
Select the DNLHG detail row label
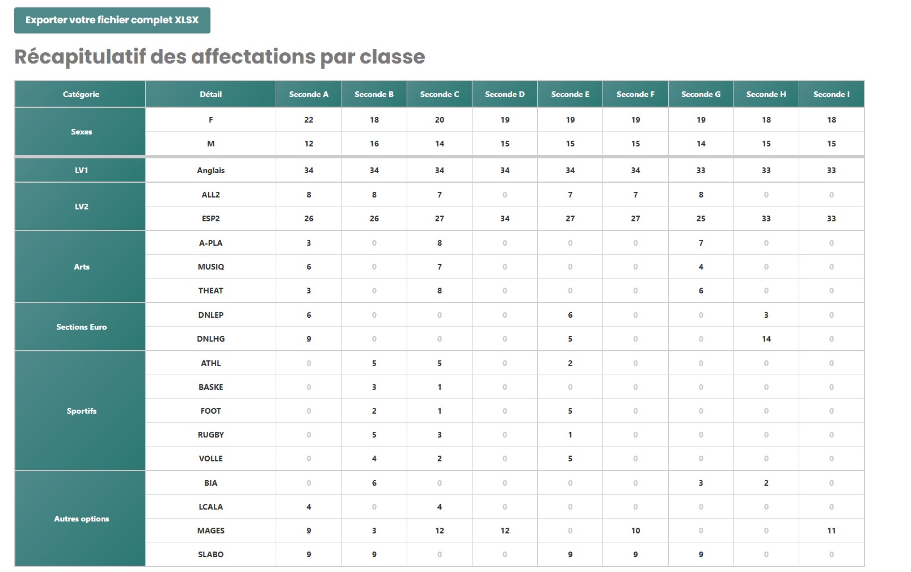coord(210,339)
